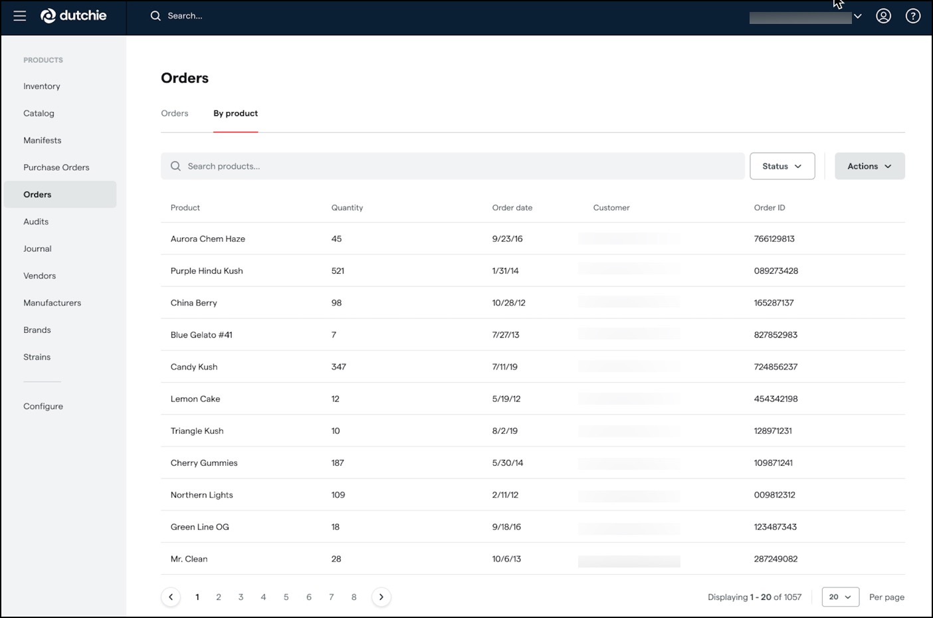
Task: Go to Manifests in sidebar
Action: coord(43,140)
